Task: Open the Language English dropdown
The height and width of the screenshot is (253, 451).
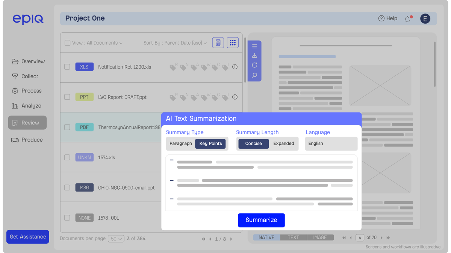Action: pyautogui.click(x=331, y=144)
